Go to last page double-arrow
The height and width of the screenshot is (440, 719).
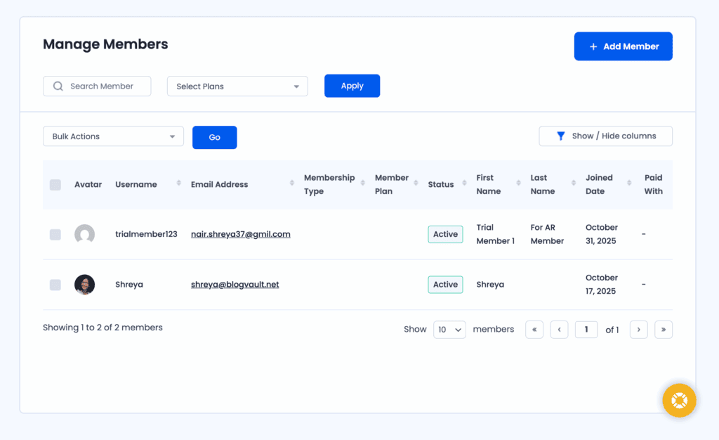point(664,330)
